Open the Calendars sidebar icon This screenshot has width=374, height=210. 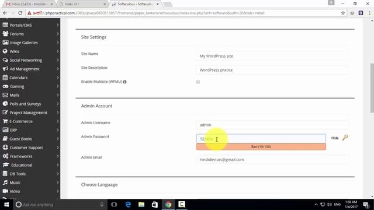tap(5, 78)
